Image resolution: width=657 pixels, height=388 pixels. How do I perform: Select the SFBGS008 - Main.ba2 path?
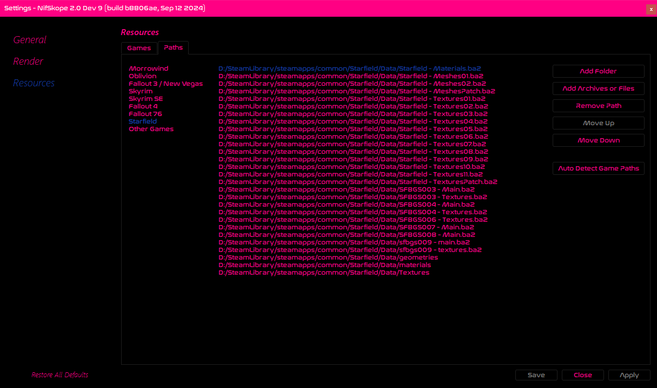[347, 235]
